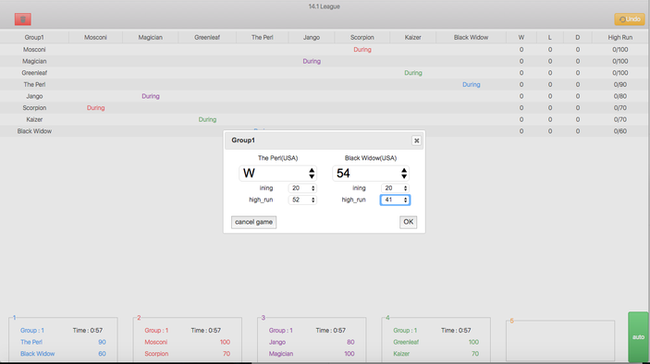The image size is (650, 364).
Task: Click Black Widow score 60 in table 1
Action: tap(102, 354)
